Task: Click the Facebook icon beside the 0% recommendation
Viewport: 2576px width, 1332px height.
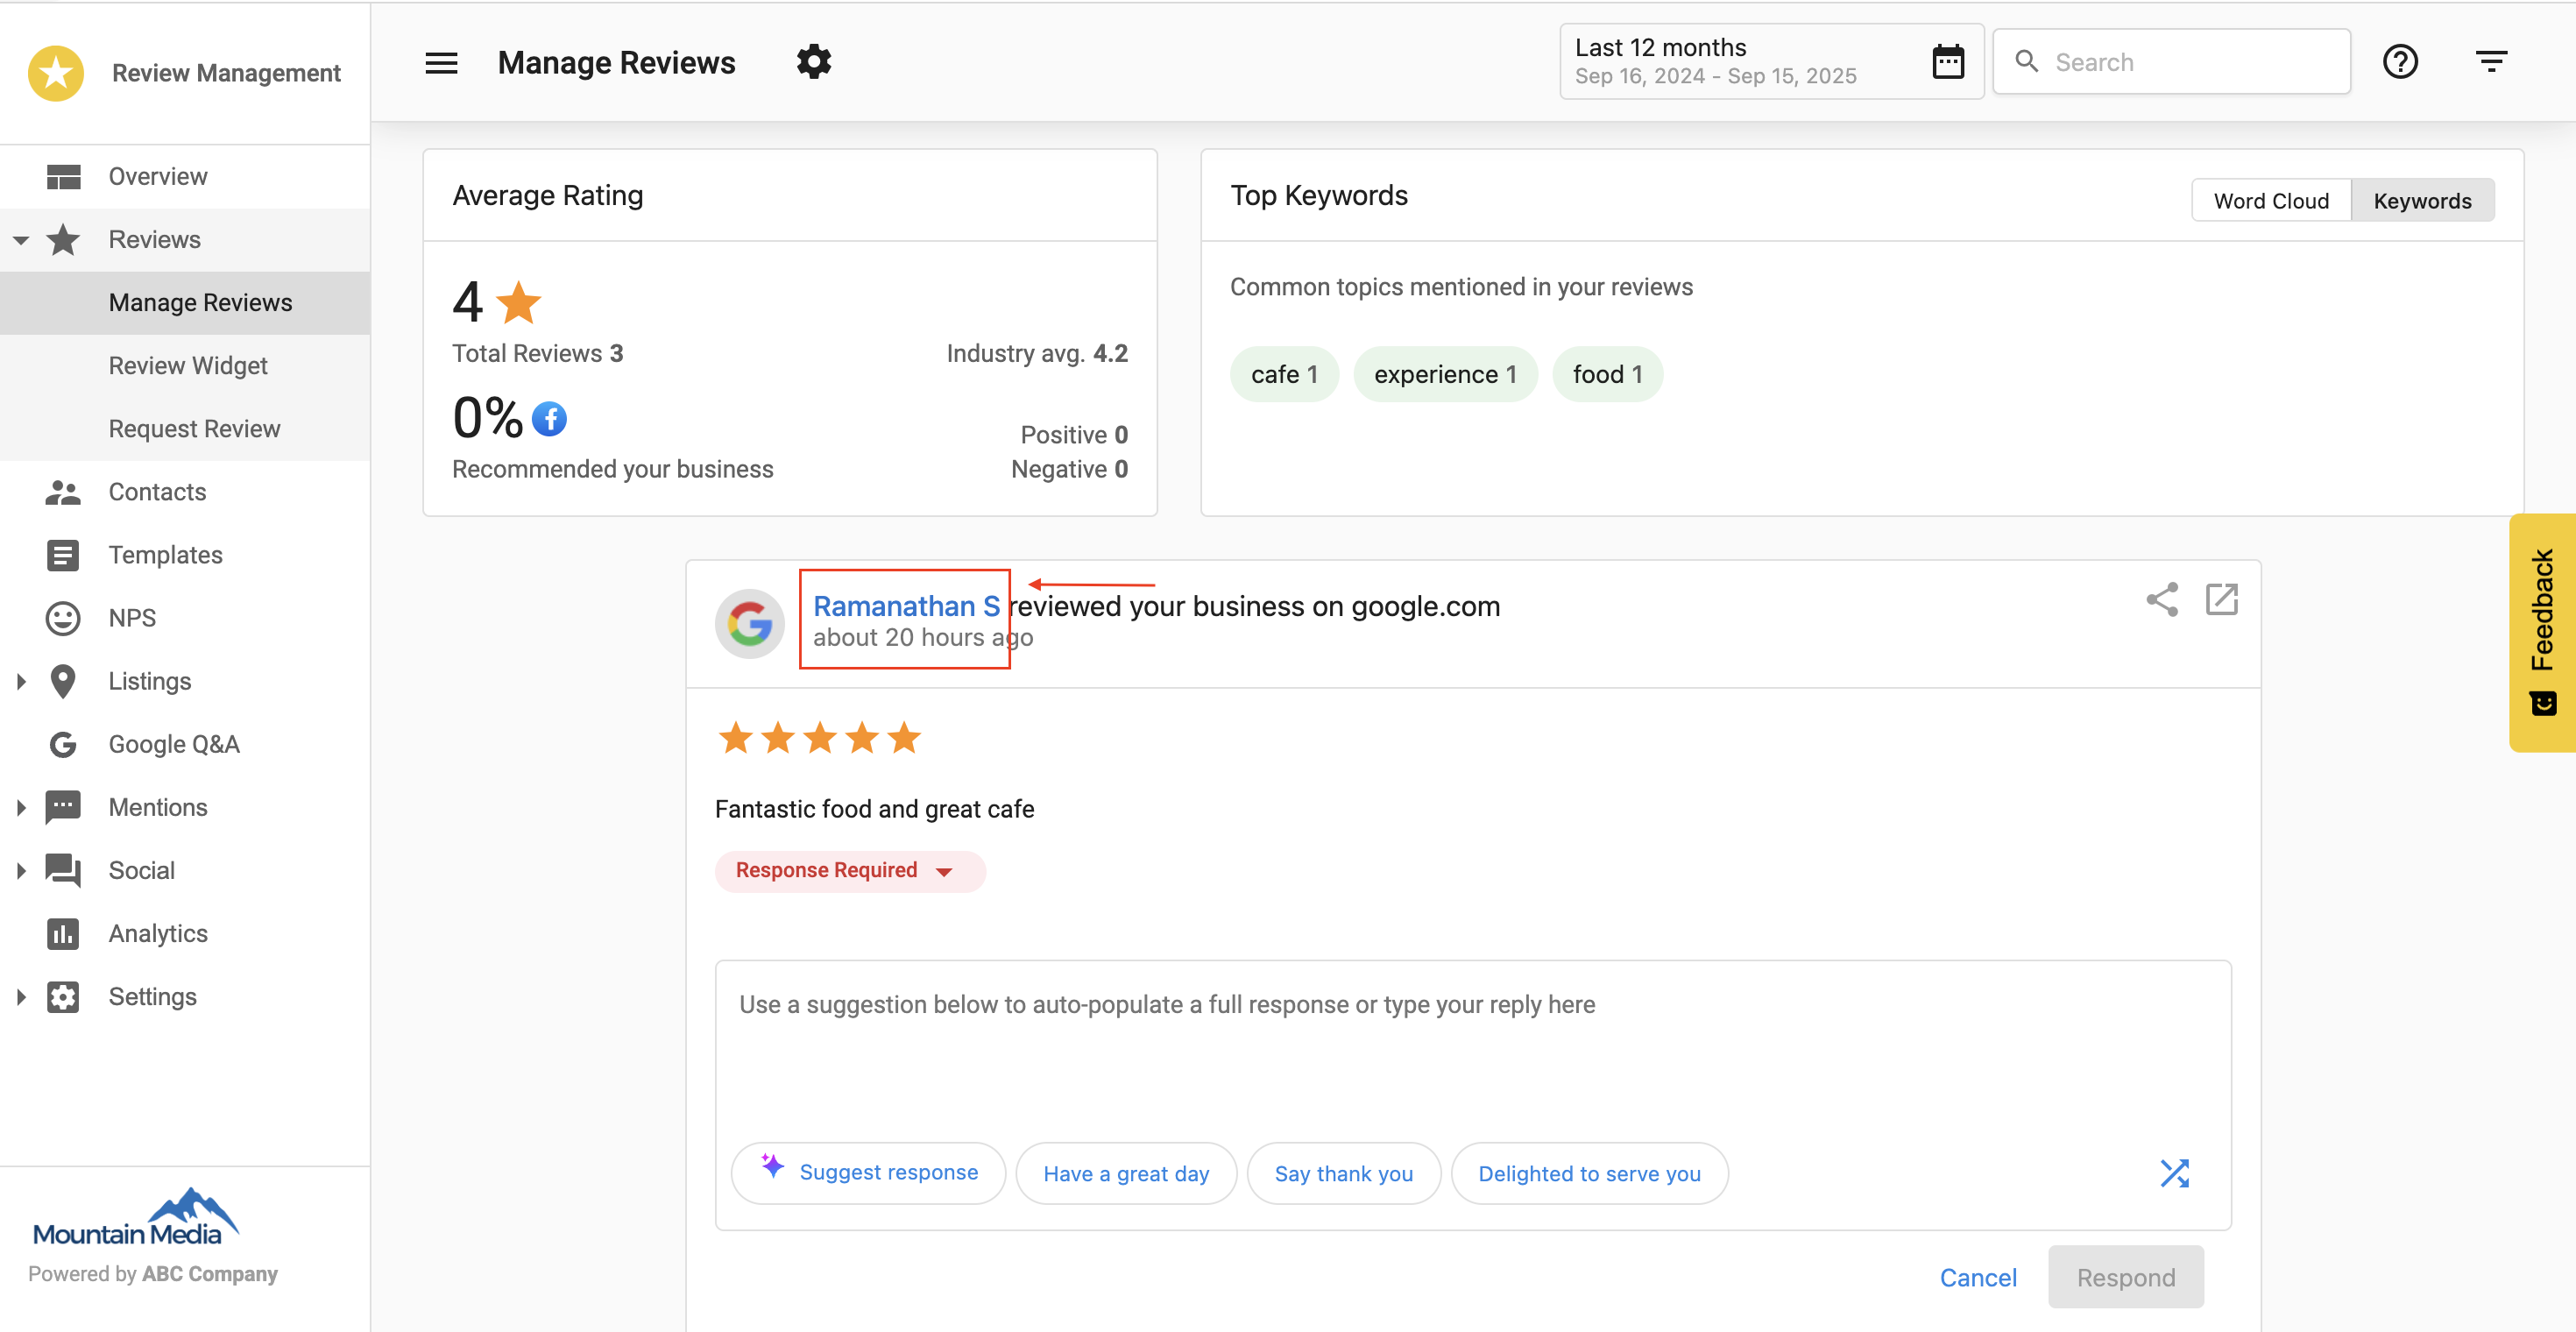Action: click(549, 419)
